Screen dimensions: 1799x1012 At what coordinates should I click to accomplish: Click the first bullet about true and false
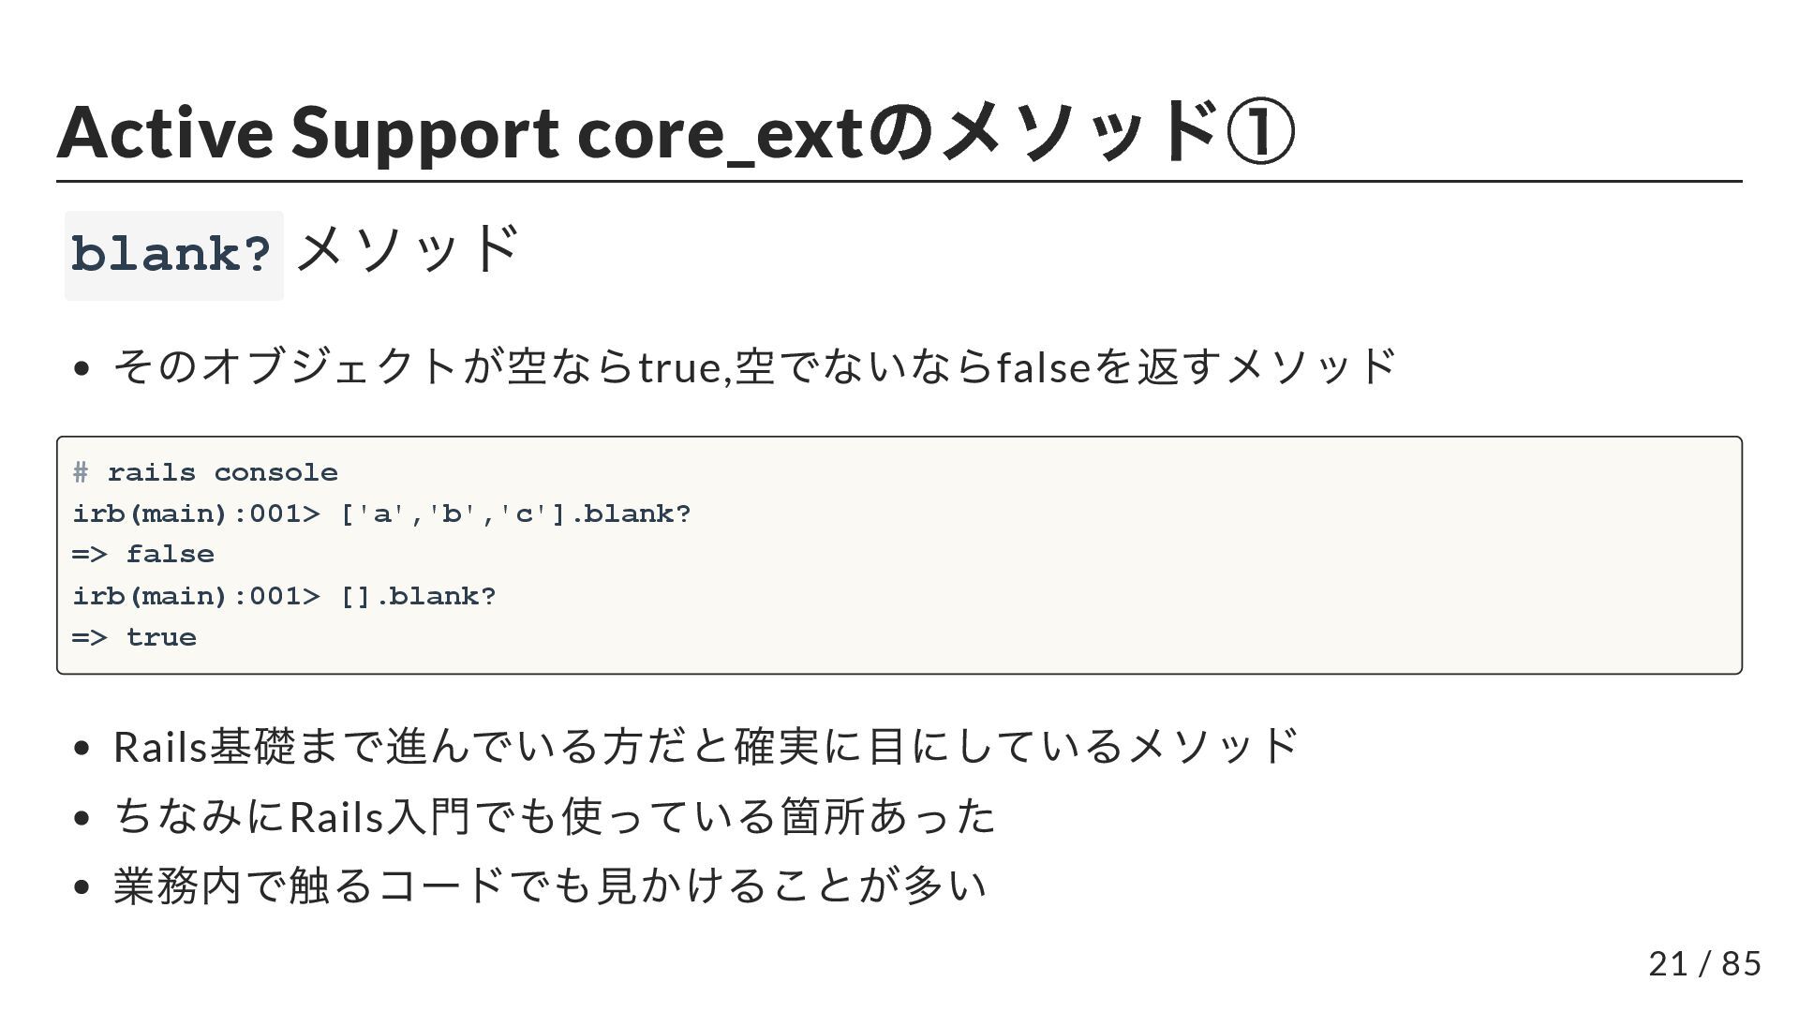[754, 366]
